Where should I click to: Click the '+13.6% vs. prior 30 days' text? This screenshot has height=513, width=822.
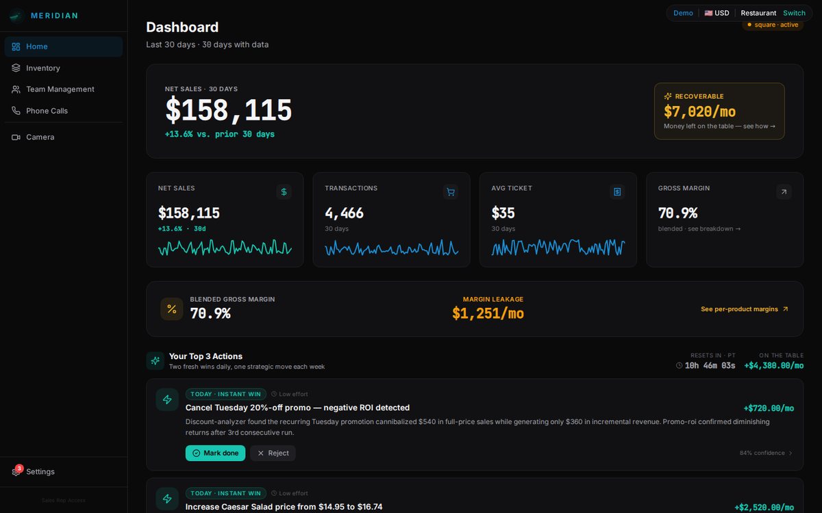pos(220,134)
